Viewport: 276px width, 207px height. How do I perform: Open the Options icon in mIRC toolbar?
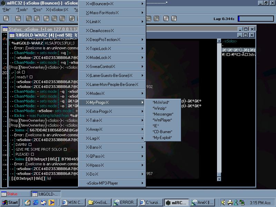(18, 19)
